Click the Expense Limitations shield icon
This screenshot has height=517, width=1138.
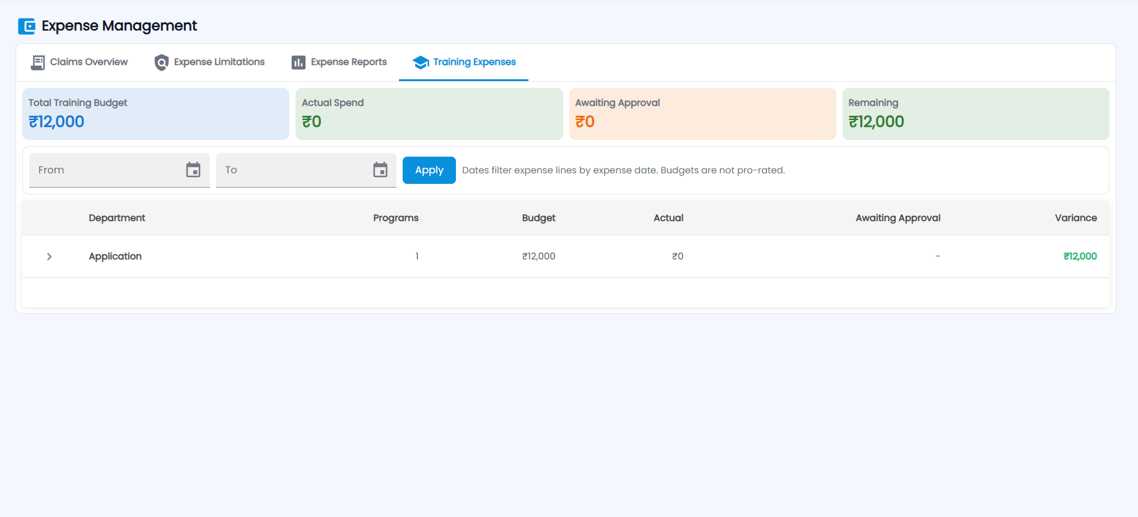162,63
